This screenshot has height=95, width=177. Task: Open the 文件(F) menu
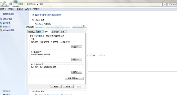point(3,9)
